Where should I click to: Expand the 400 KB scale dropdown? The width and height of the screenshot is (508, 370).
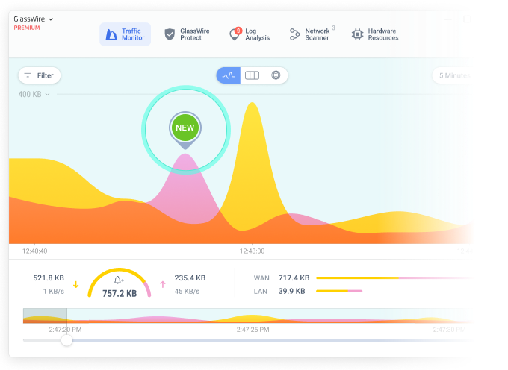pos(34,95)
